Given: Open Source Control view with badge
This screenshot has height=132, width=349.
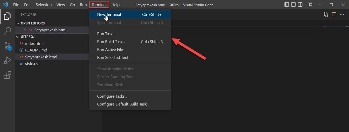Looking at the screenshot, I should point(8,46).
